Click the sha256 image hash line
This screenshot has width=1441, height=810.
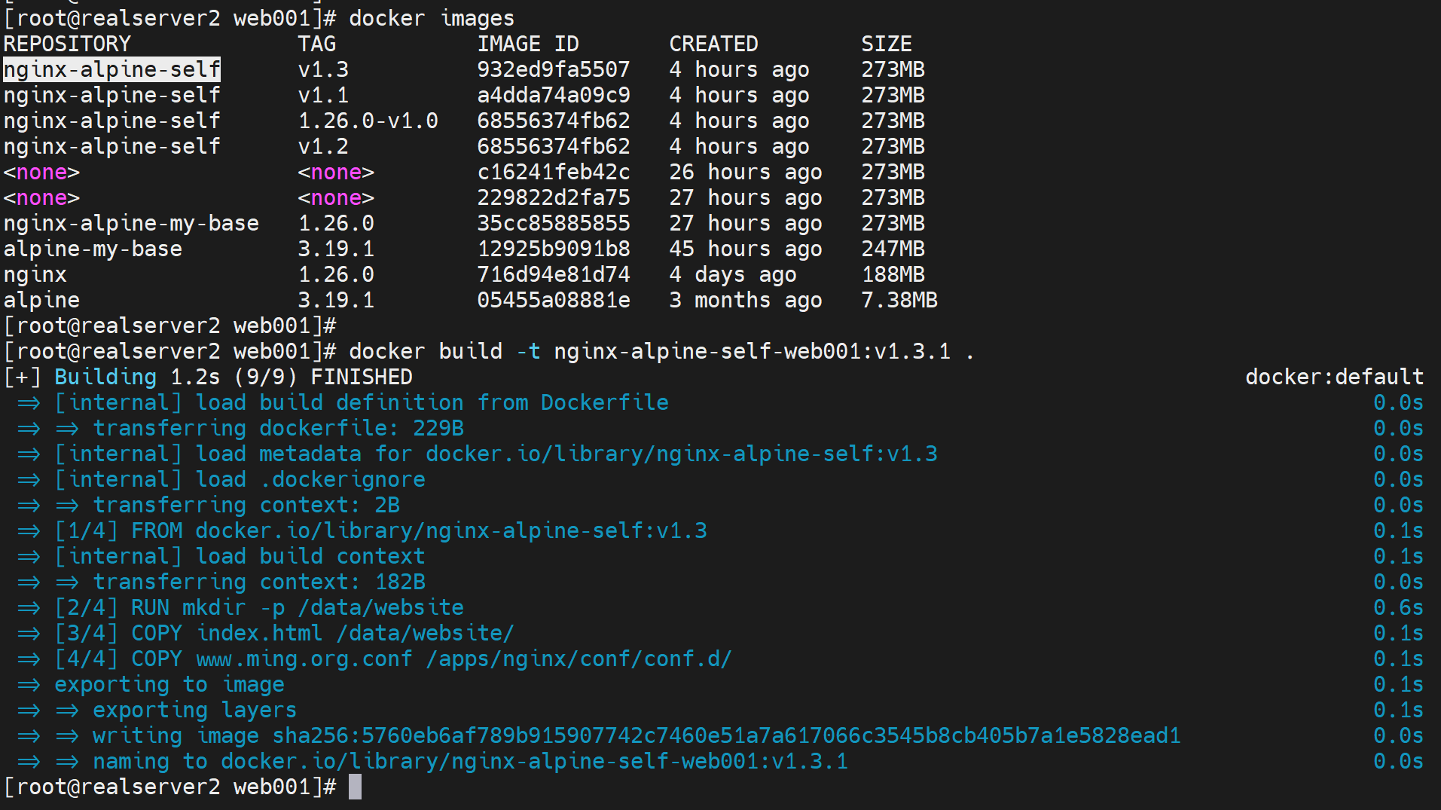tap(636, 736)
